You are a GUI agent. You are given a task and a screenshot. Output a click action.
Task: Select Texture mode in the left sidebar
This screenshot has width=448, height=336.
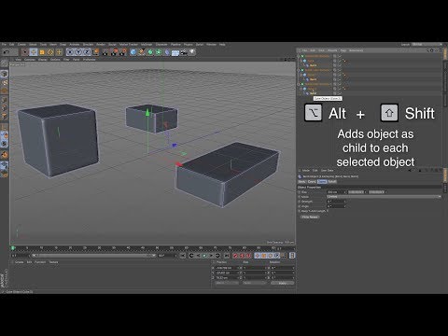(x=5, y=82)
